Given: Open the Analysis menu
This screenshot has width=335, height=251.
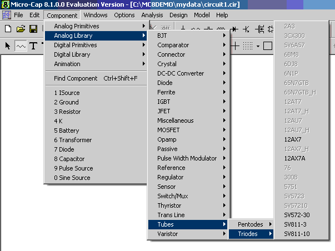Looking at the screenshot, I should (x=152, y=15).
